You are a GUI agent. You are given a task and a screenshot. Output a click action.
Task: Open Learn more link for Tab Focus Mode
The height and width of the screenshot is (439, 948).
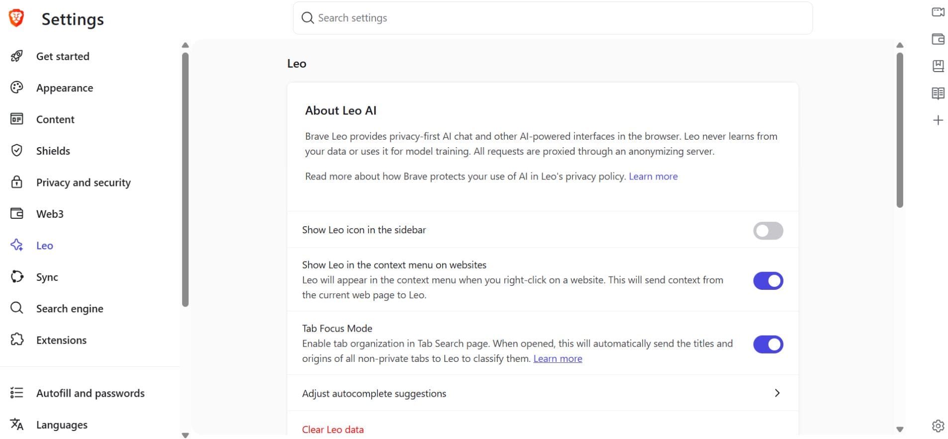[x=558, y=358]
